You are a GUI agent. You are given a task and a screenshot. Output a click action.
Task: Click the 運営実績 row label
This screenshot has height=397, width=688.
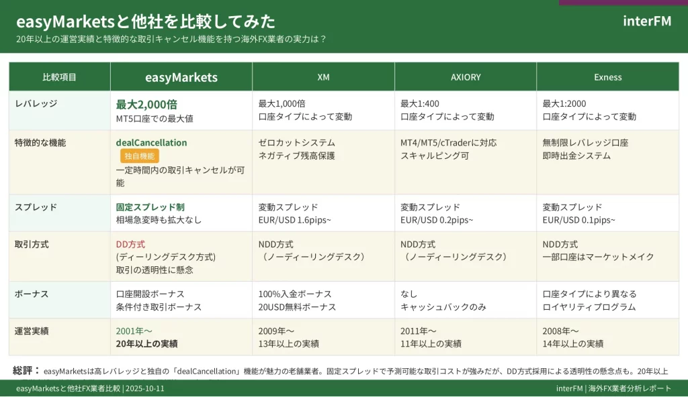tap(32, 331)
